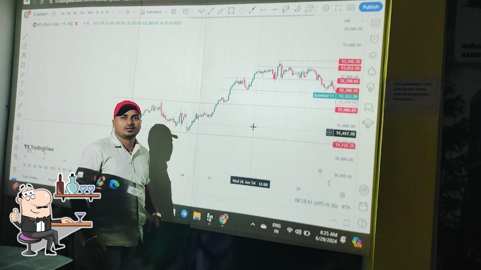Show hidden tray icons chevron
This screenshot has width=481, height=270.
pyautogui.click(x=253, y=224)
